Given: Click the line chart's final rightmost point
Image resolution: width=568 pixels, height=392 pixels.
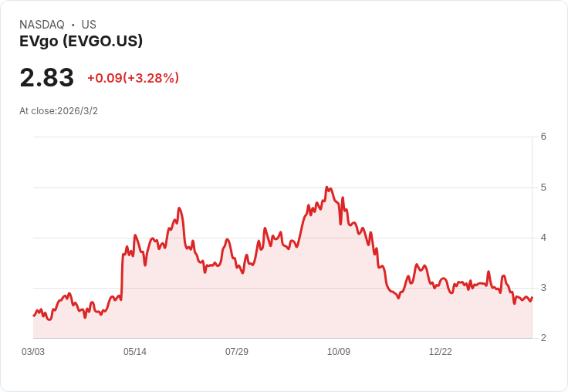Looking at the screenshot, I should 532,298.
